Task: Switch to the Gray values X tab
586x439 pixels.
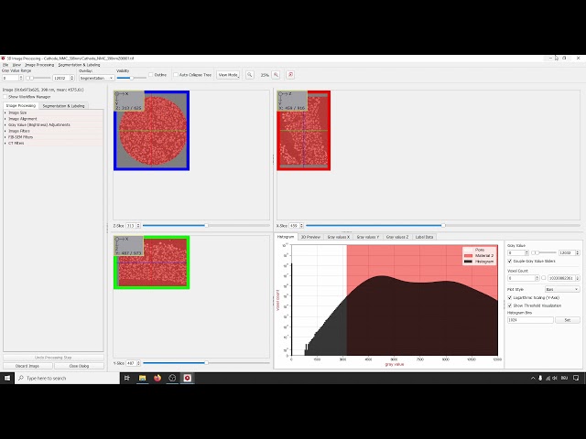Action: tap(338, 237)
